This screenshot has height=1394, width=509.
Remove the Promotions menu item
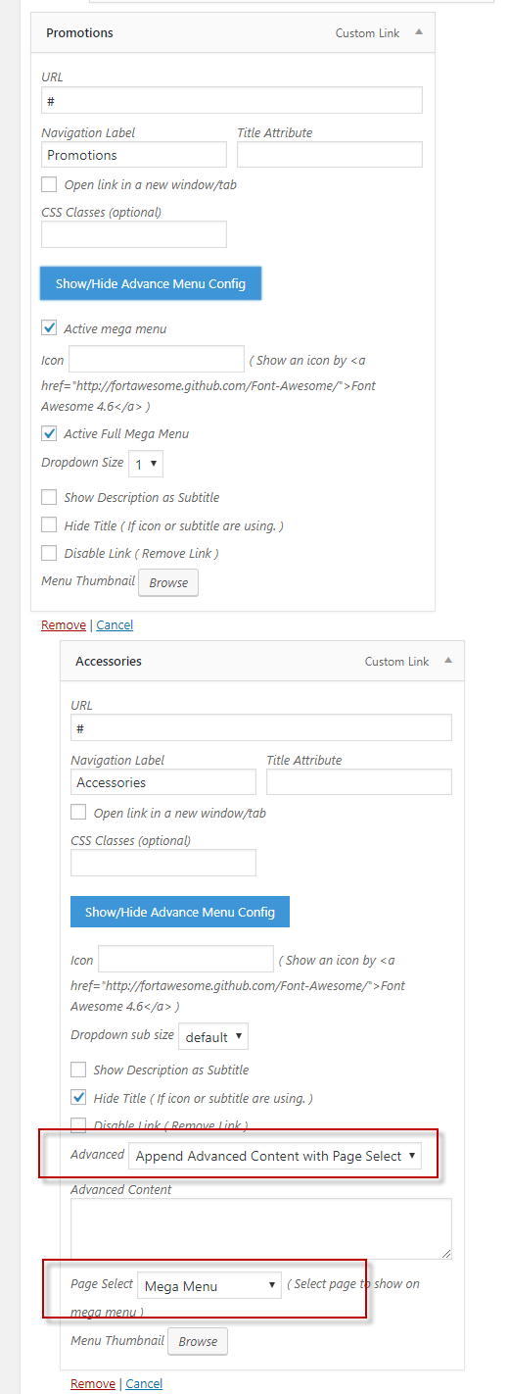click(64, 624)
